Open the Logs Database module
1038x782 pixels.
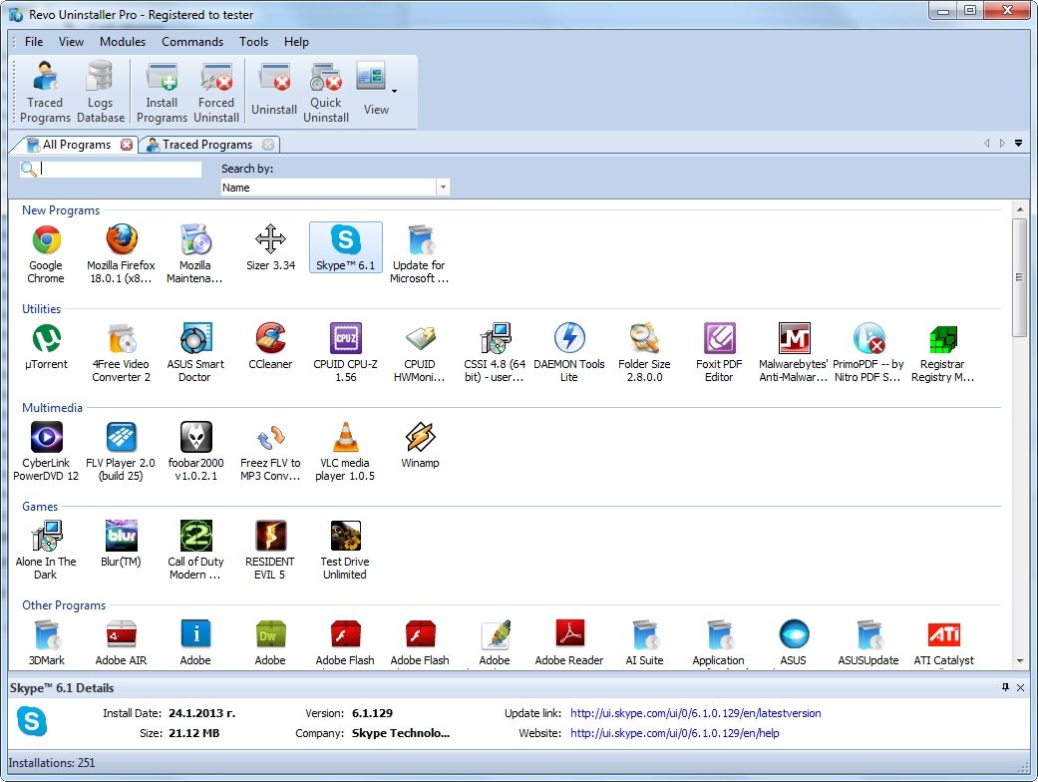click(x=100, y=91)
